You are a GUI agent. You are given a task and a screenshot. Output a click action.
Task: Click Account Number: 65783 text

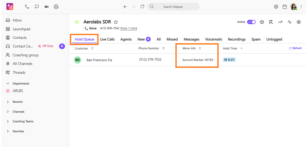(198, 60)
